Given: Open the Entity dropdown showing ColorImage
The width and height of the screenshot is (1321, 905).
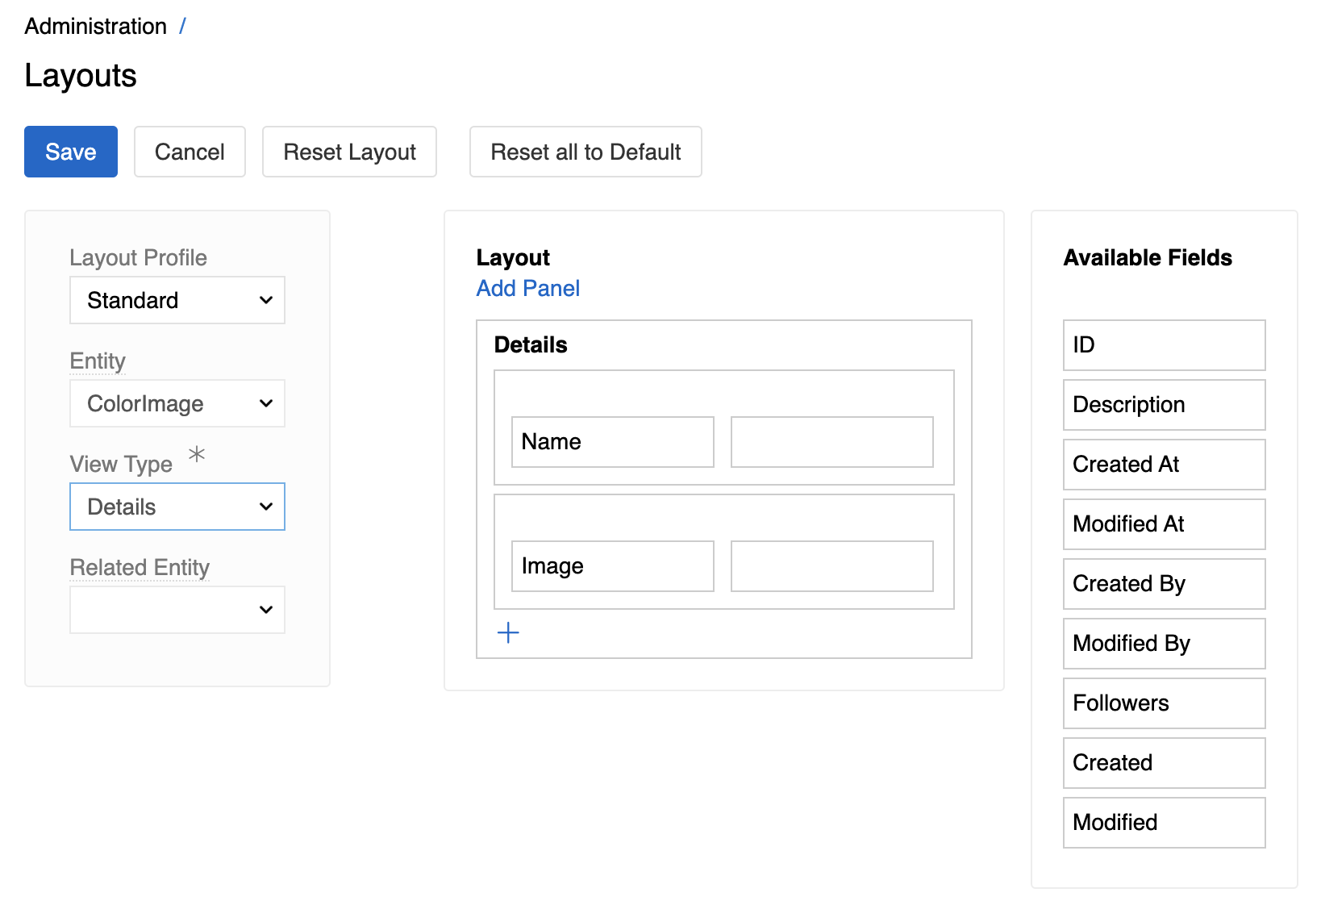Looking at the screenshot, I should coord(177,403).
